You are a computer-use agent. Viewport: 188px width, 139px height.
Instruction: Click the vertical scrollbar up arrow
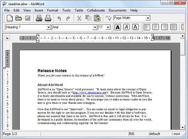183,36
